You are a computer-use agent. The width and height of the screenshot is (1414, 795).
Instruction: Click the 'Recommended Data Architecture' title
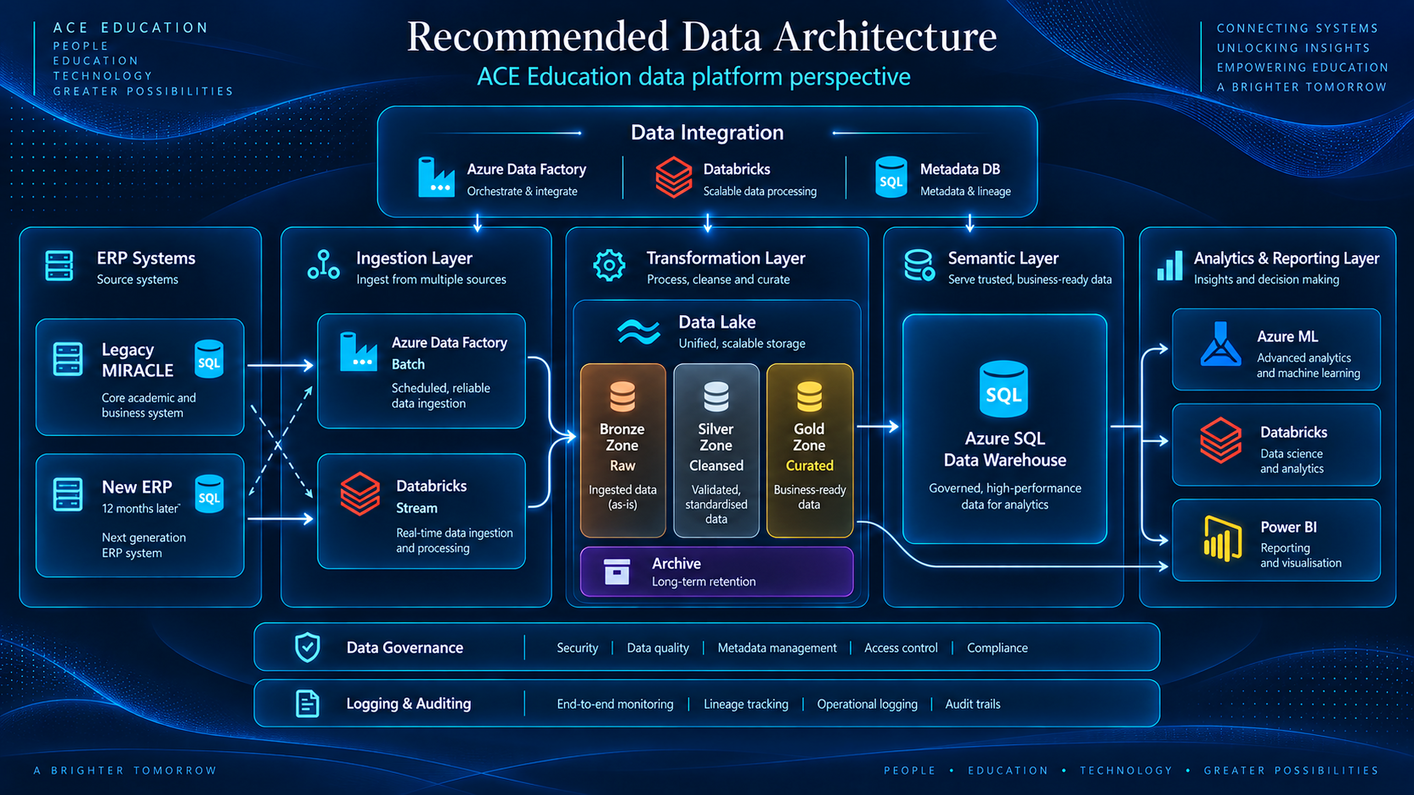701,36
